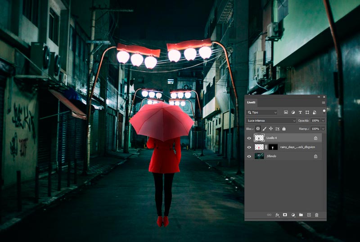The image size is (360, 242).
Task: Click the Sfondo layer name
Action: 271,157
